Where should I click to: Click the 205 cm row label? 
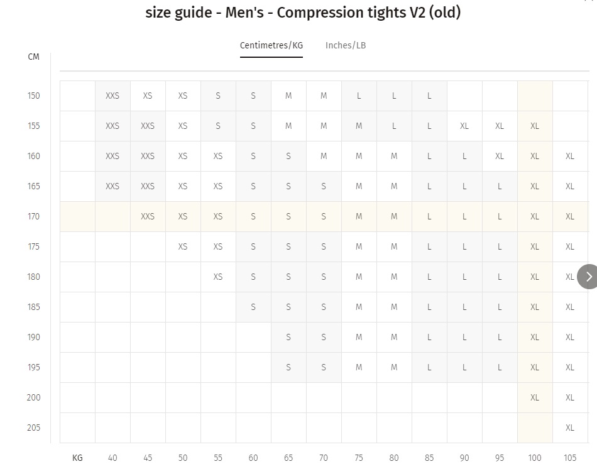pyautogui.click(x=33, y=428)
